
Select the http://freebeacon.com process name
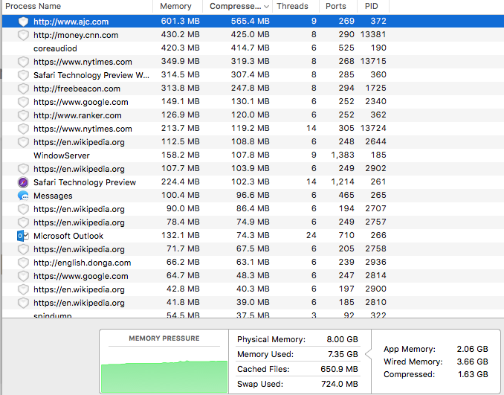coord(77,89)
